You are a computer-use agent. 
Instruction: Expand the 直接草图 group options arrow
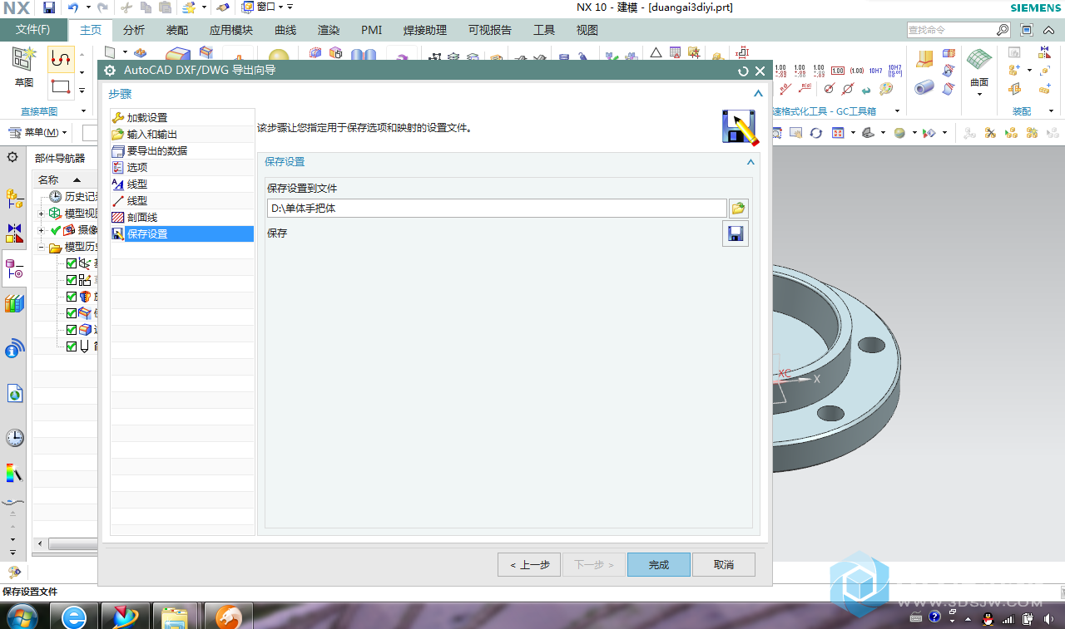83,111
